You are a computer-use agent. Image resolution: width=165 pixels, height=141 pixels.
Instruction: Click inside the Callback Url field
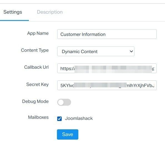click(107, 68)
